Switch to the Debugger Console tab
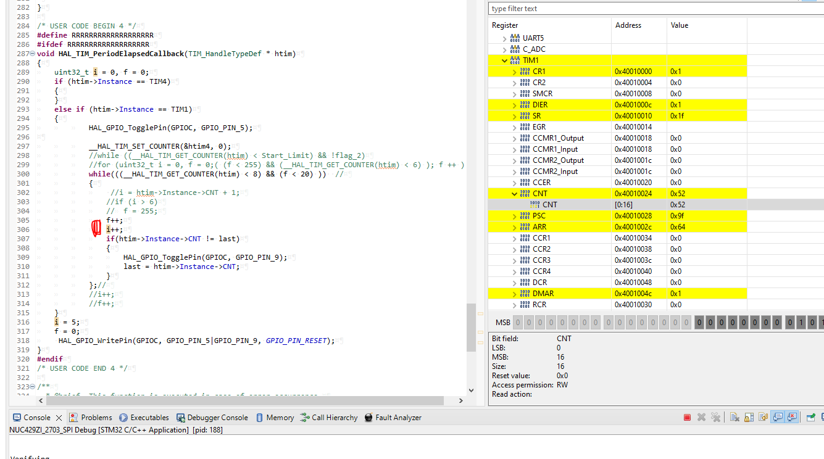Image resolution: width=824 pixels, height=459 pixels. click(x=212, y=418)
